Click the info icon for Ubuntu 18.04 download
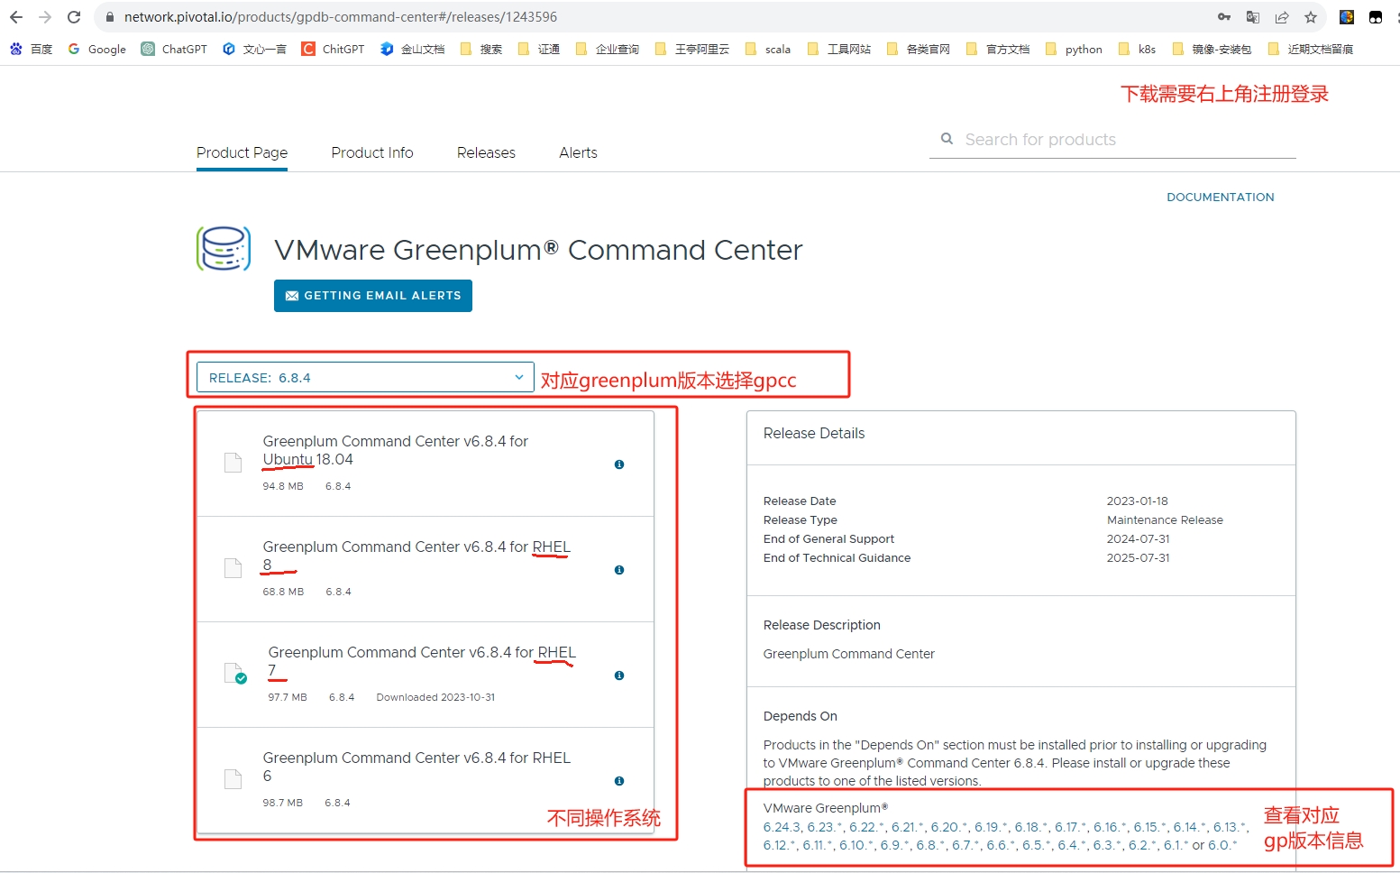Viewport: 1400px width, 873px height. point(619,464)
